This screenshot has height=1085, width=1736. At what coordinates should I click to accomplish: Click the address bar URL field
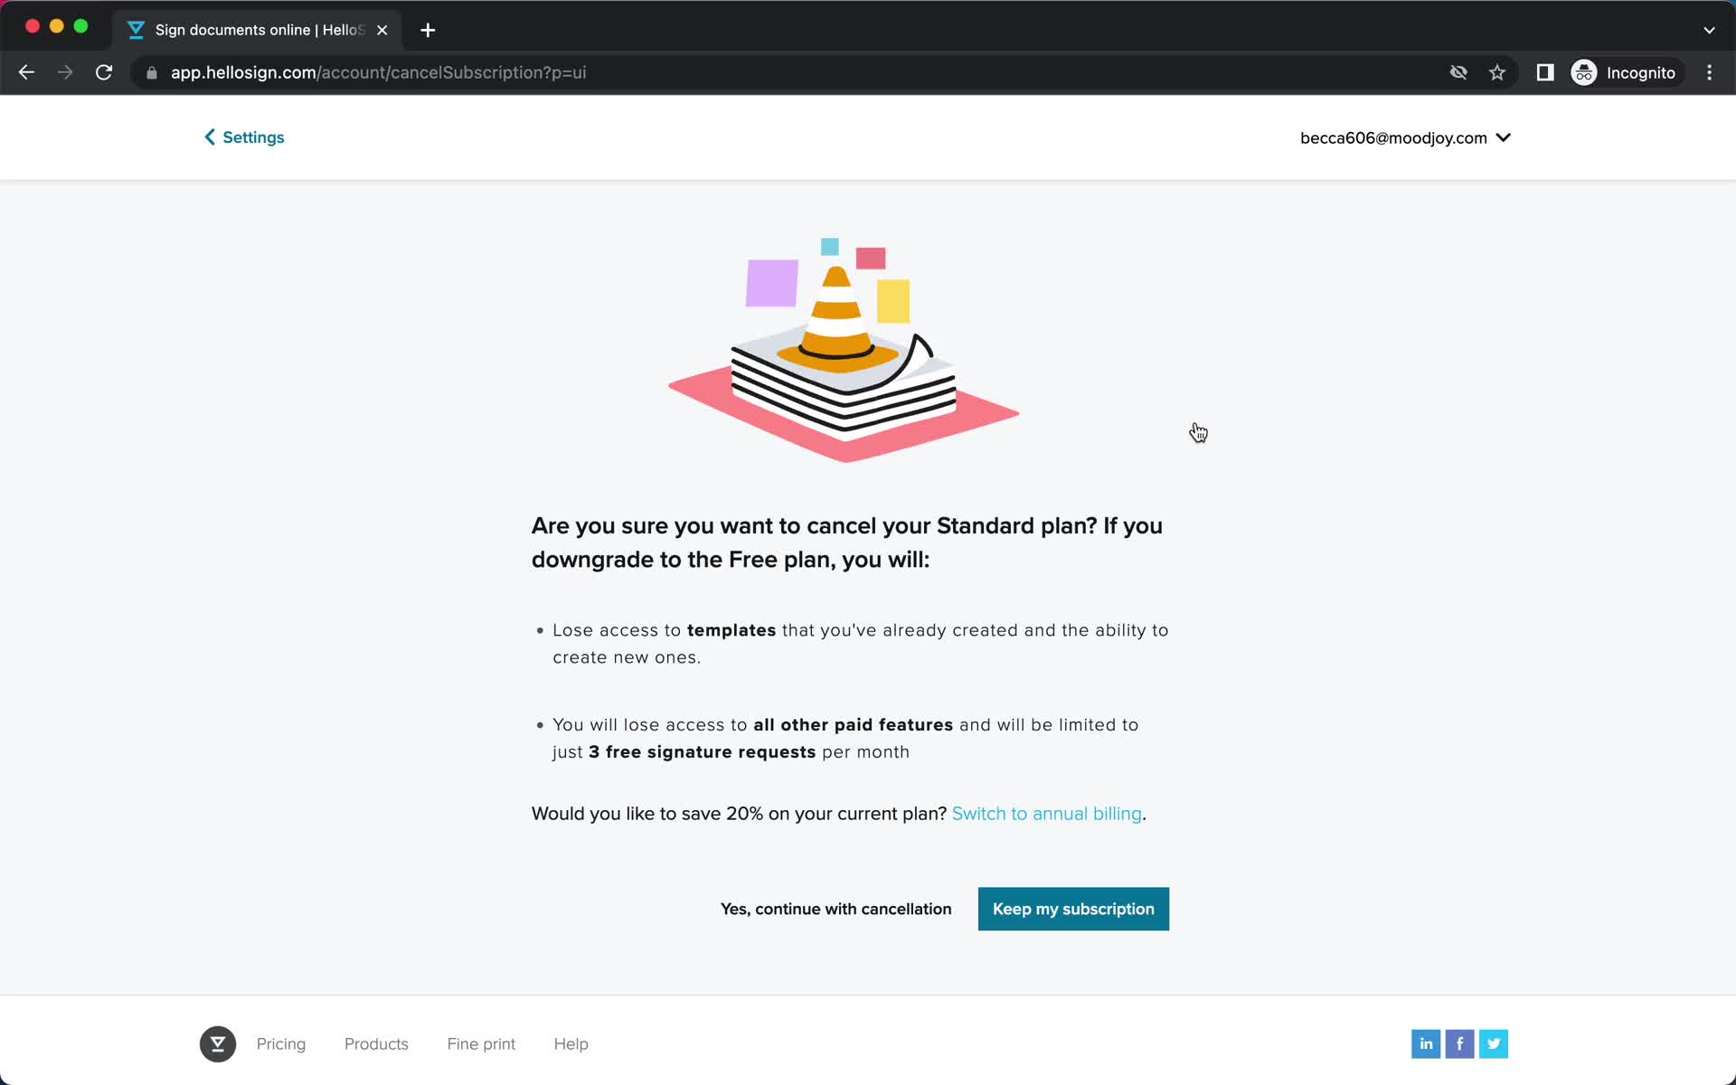pos(379,71)
